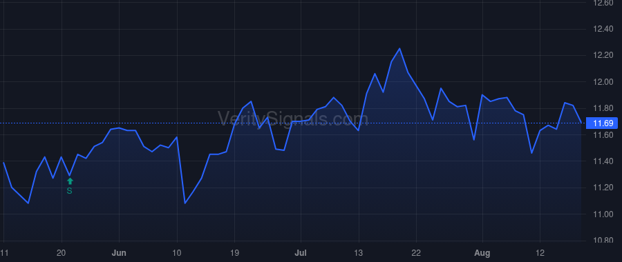Click the 12 date label on time axis

coord(540,253)
